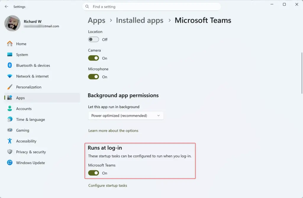Disable the Microphone permission toggle
The width and height of the screenshot is (303, 198).
coord(94,77)
